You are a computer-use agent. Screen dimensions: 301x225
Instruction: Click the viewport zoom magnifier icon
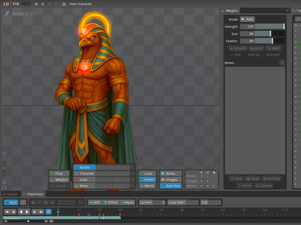(x=4, y=182)
